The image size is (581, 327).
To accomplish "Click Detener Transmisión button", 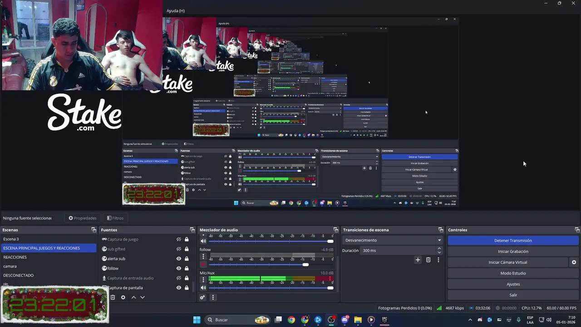I will 513,240.
